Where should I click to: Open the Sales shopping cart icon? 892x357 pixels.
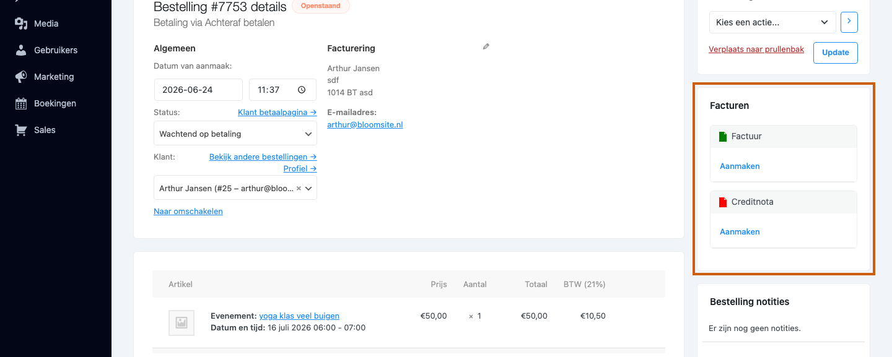click(21, 130)
